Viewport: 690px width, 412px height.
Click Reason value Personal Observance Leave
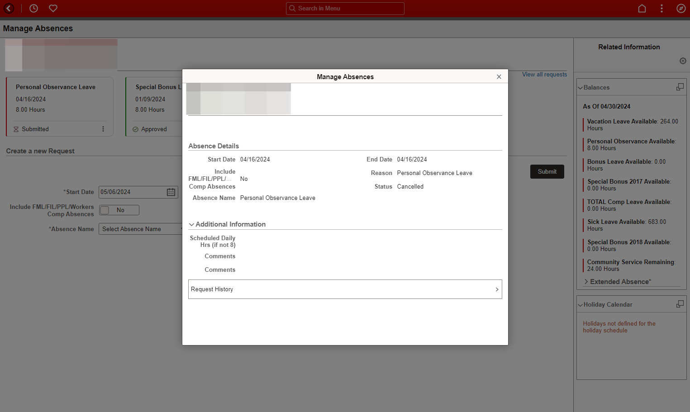(x=434, y=173)
